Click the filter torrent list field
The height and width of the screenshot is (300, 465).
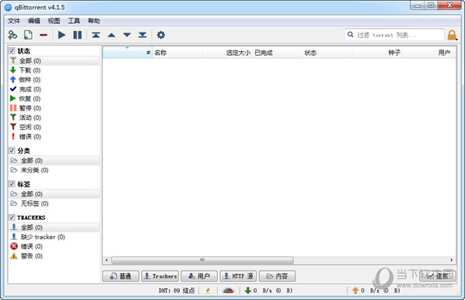click(394, 35)
